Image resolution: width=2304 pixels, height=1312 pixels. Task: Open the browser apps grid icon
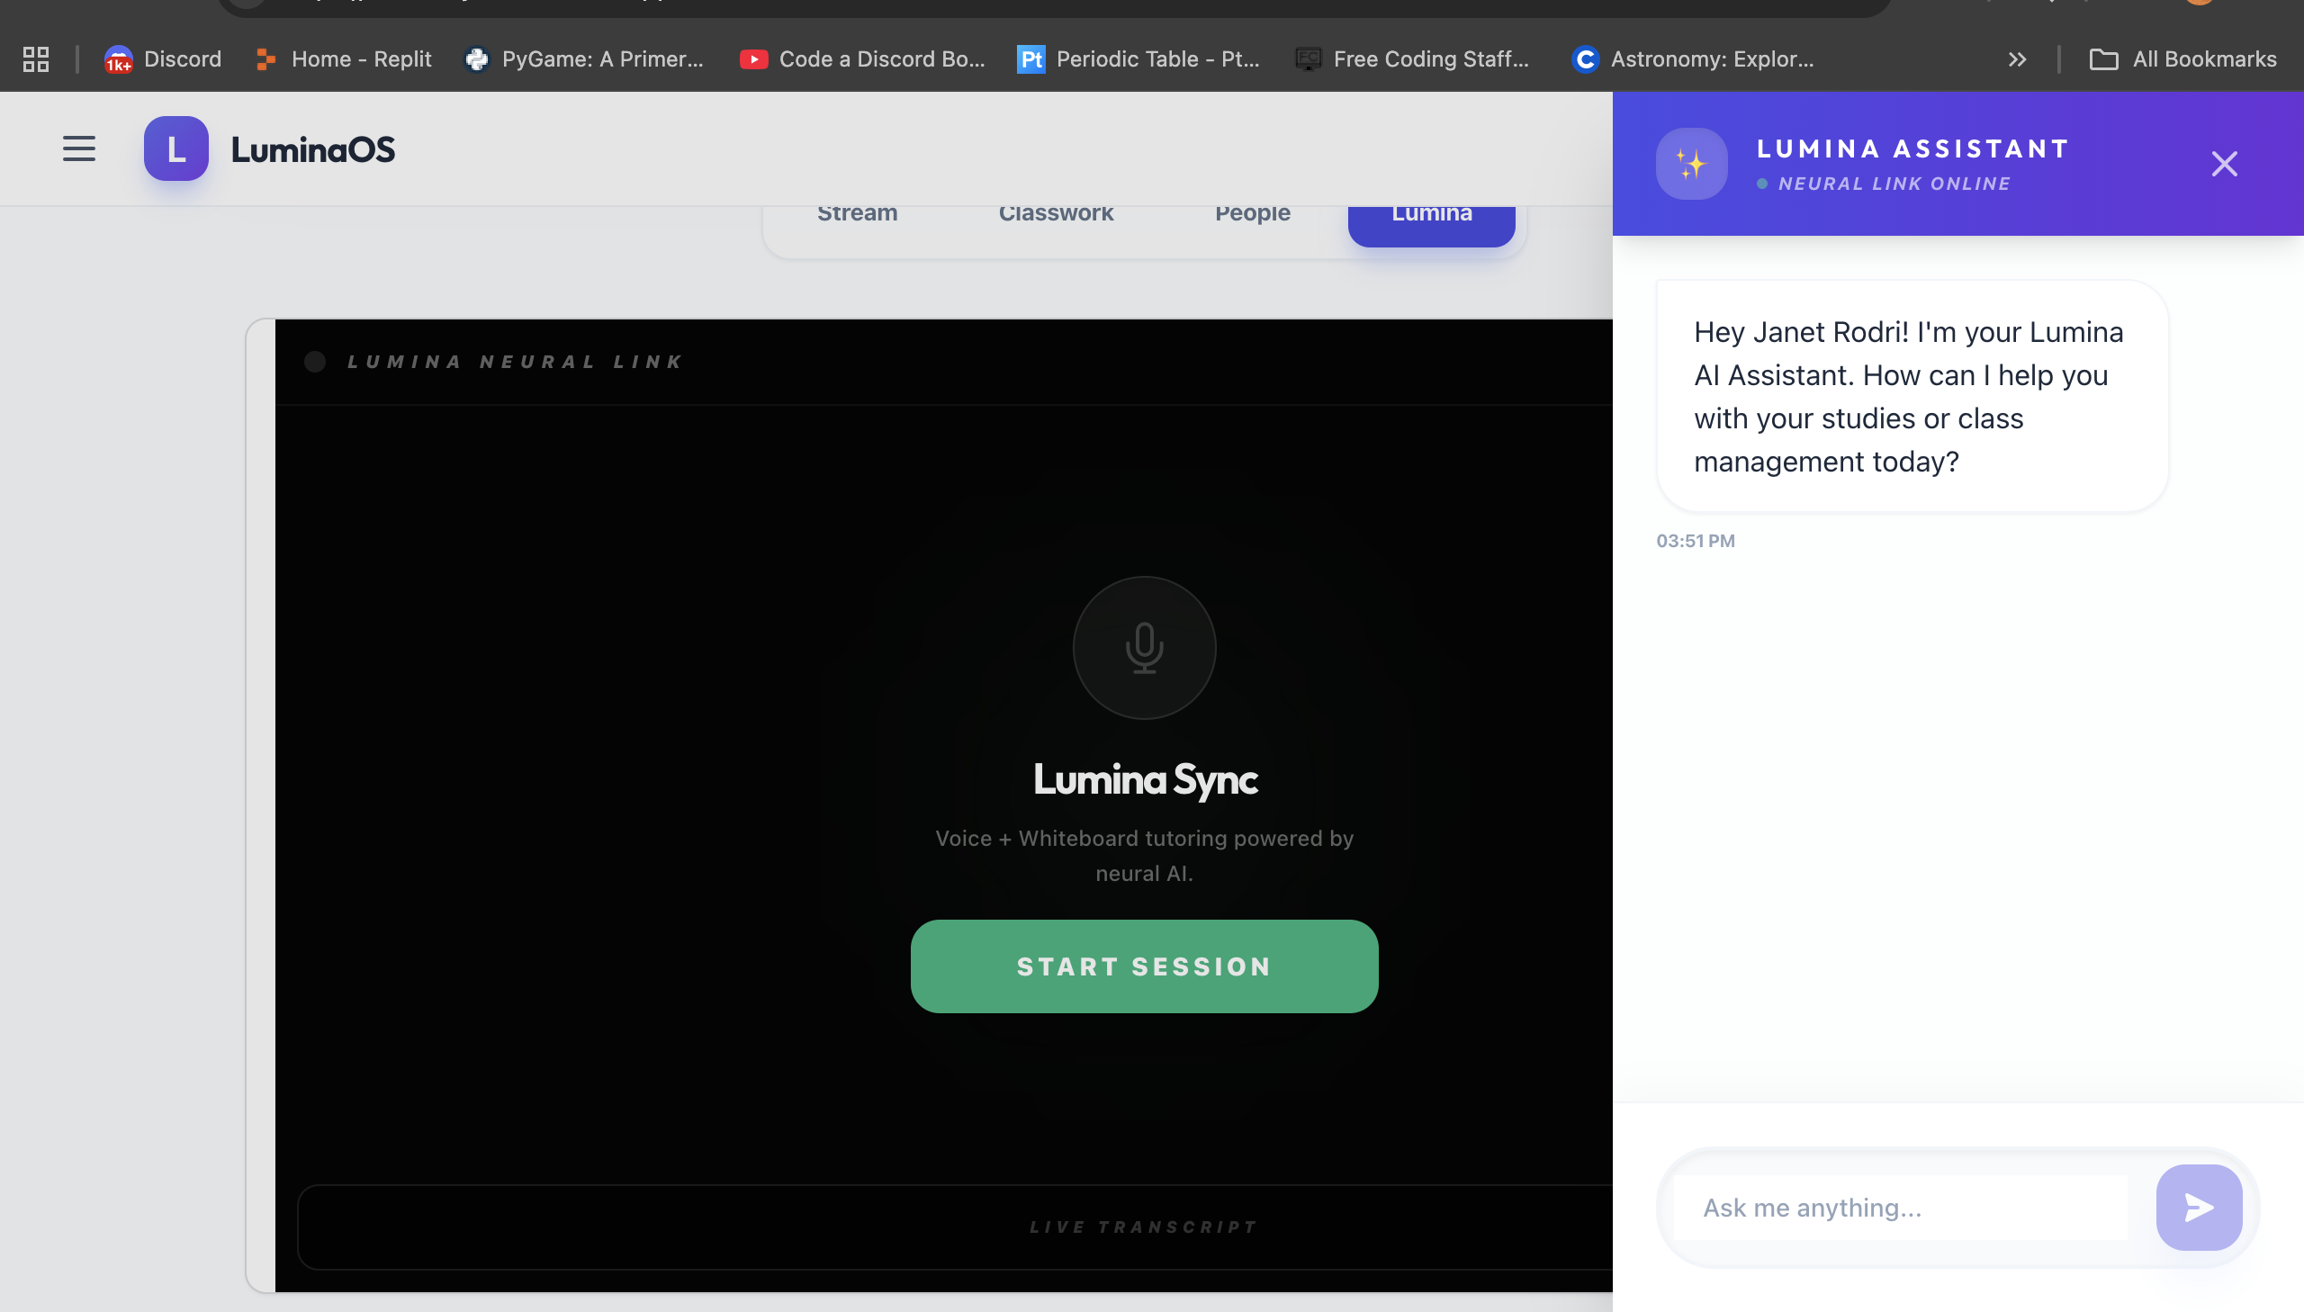point(36,59)
